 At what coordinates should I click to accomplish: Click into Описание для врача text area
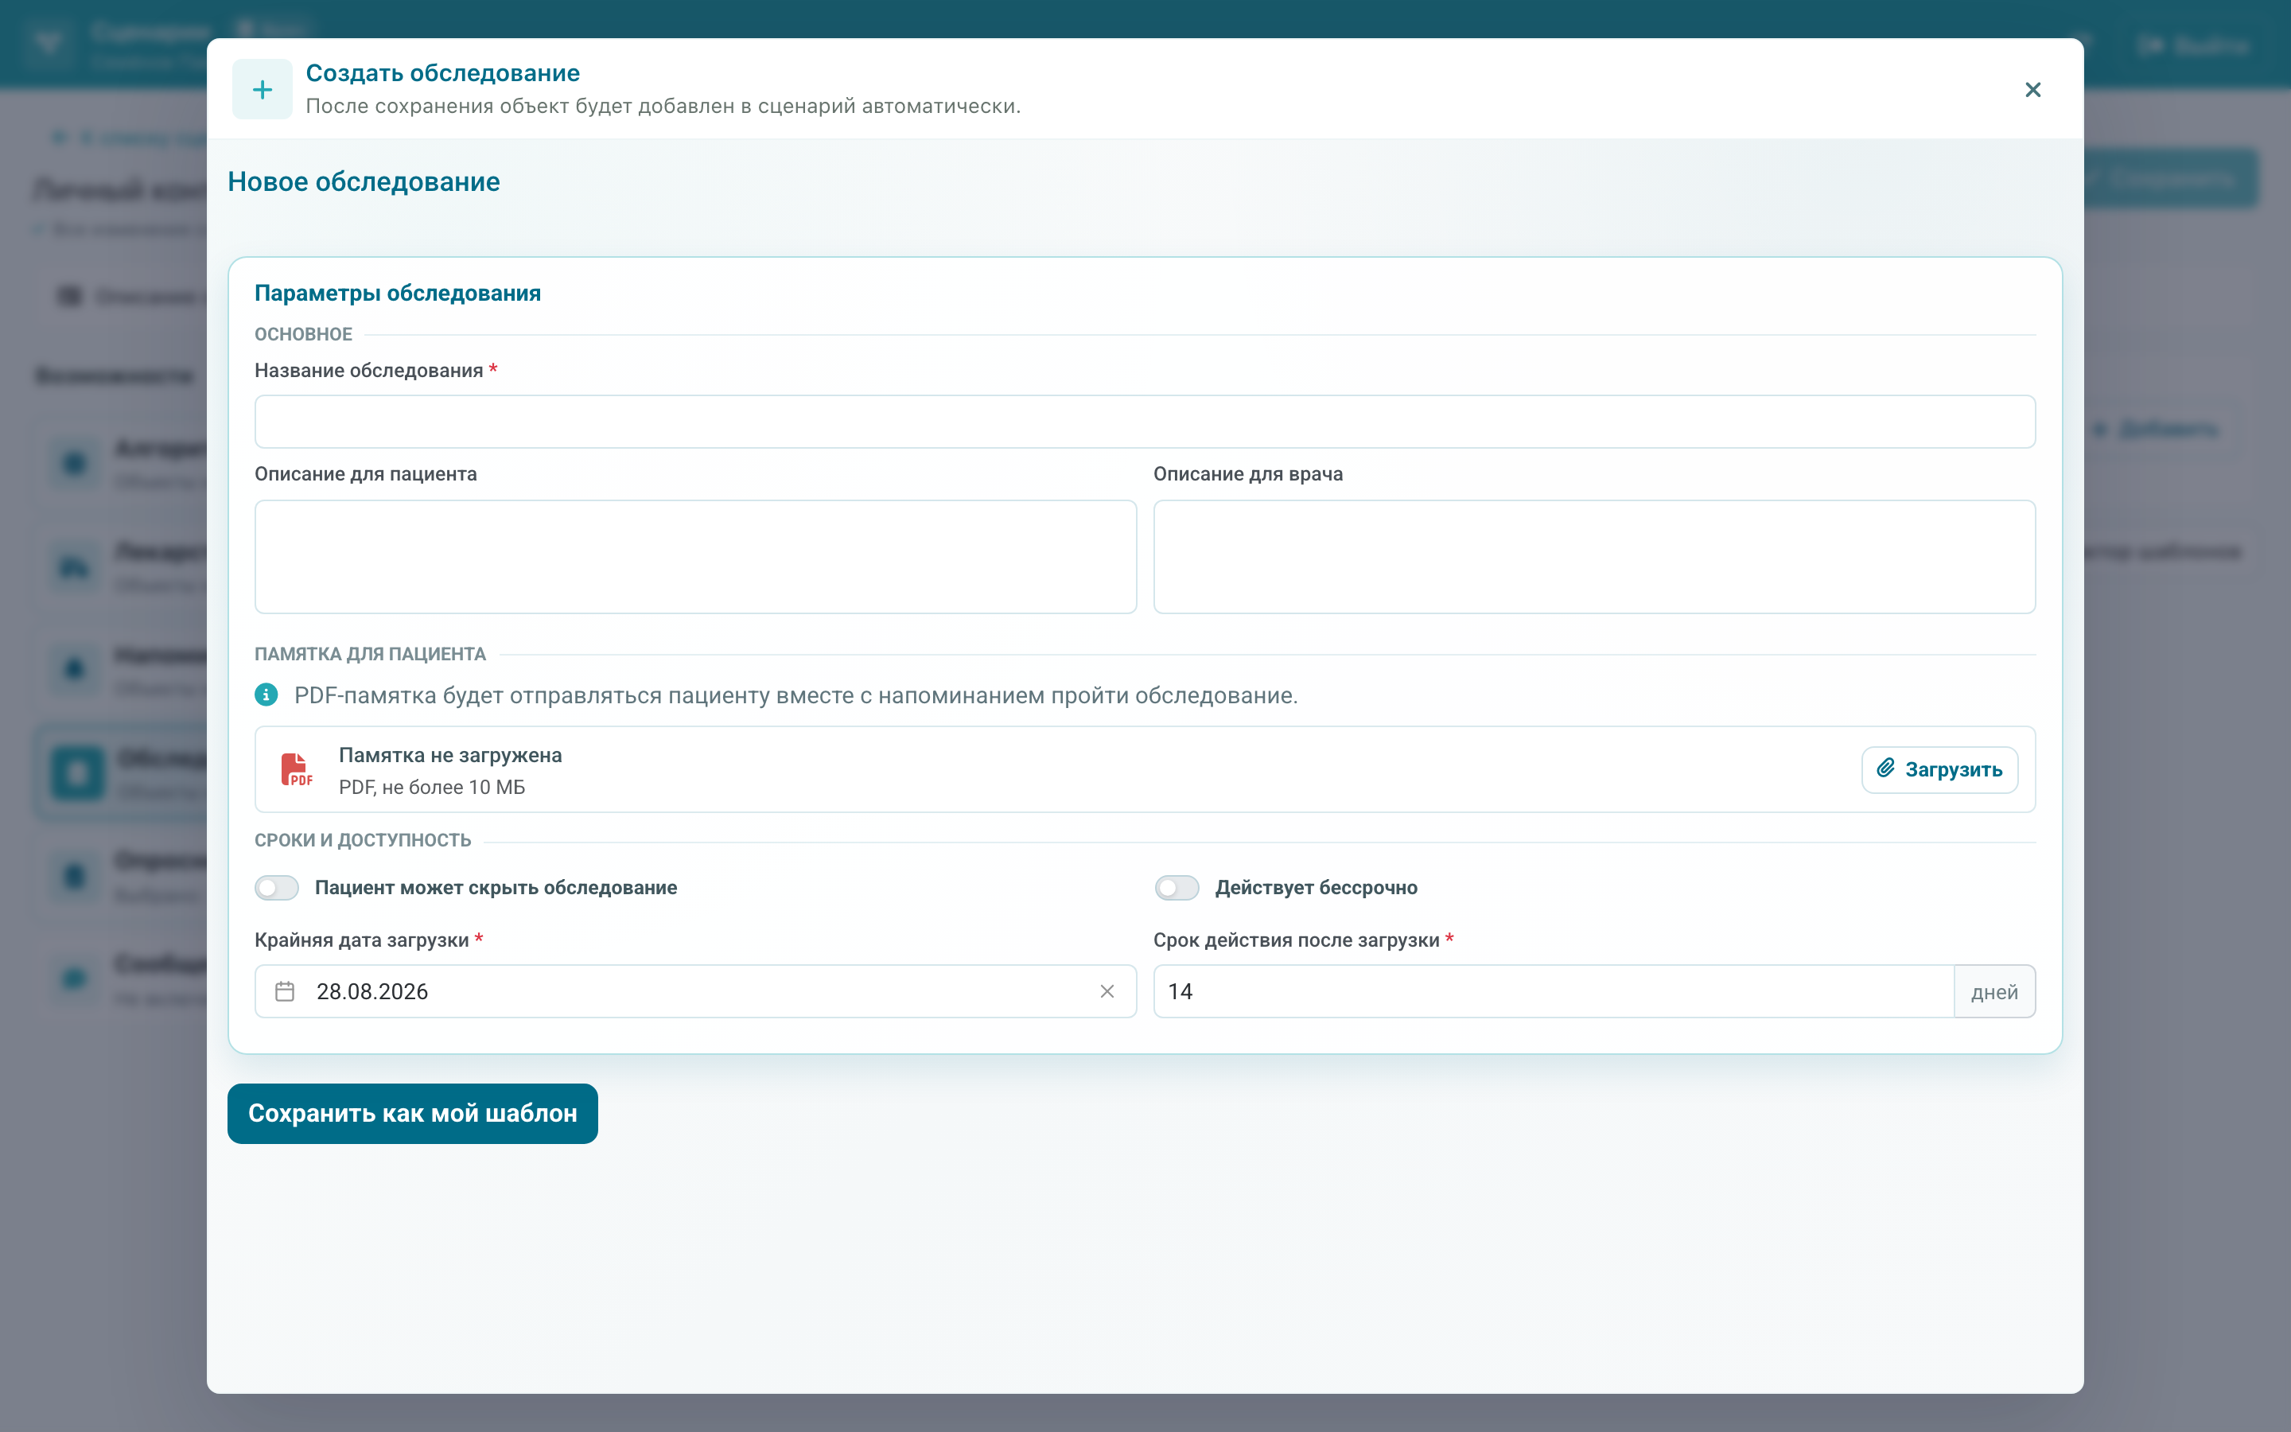1594,557
